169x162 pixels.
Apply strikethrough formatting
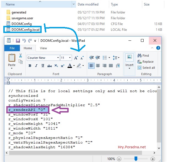tap(50, 66)
